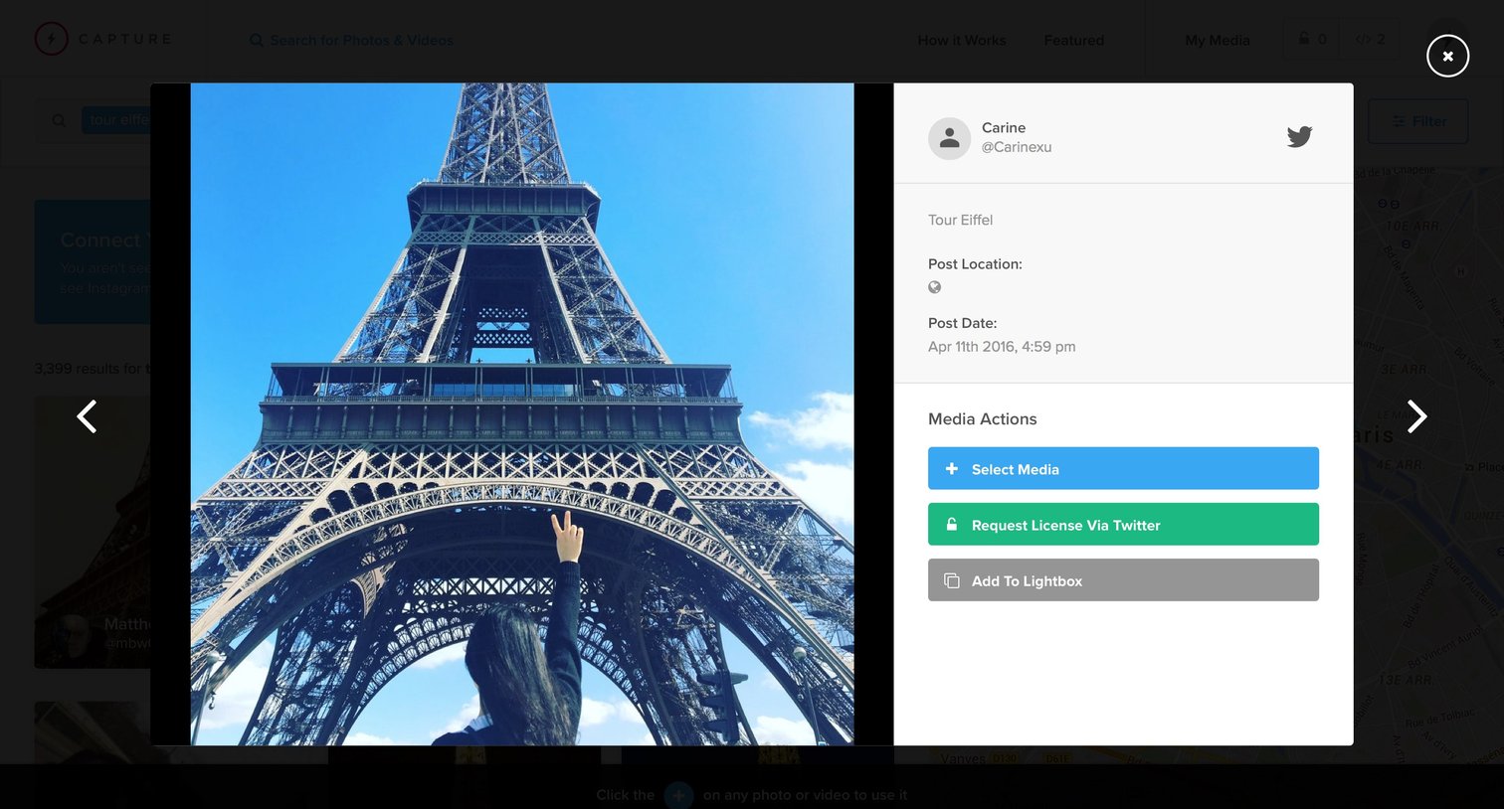The width and height of the screenshot is (1504, 809).
Task: Request License Via Twitter
Action: 1123,524
